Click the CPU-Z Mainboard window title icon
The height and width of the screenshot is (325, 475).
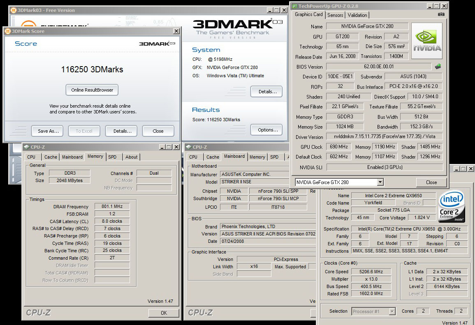(189, 147)
